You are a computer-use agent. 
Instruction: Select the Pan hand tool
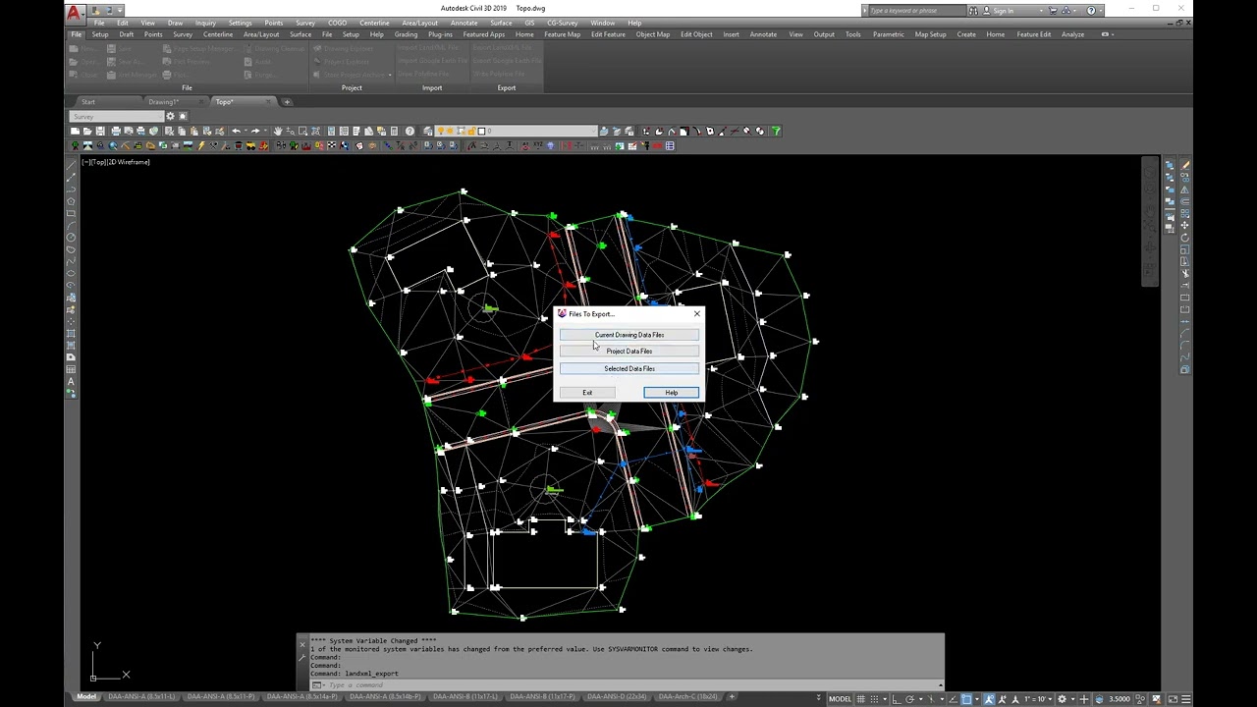pyautogui.click(x=278, y=132)
